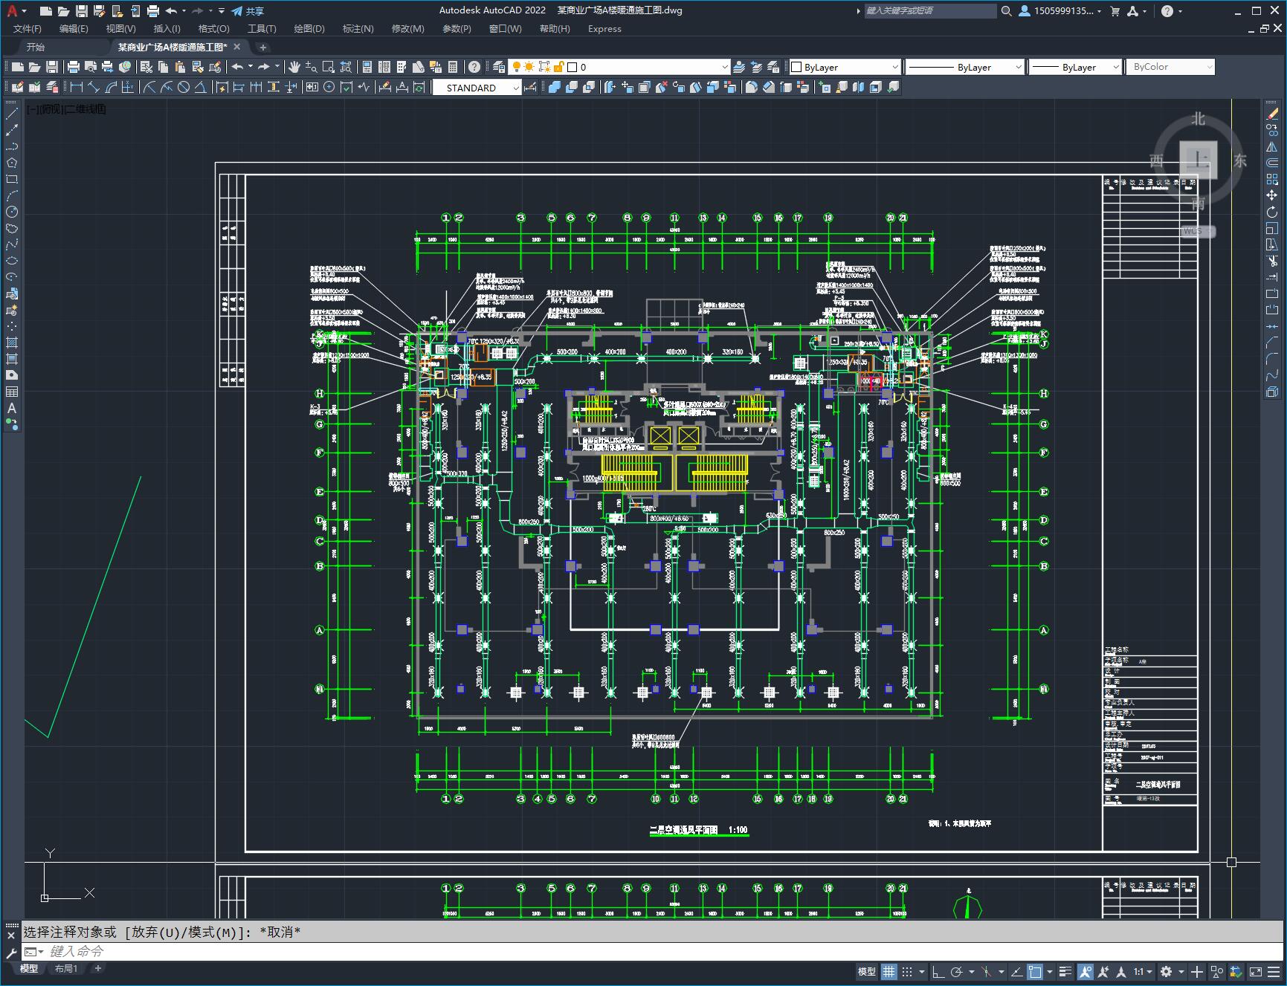Select the Move tool in modify toolbar
The height and width of the screenshot is (986, 1287).
point(1272,195)
